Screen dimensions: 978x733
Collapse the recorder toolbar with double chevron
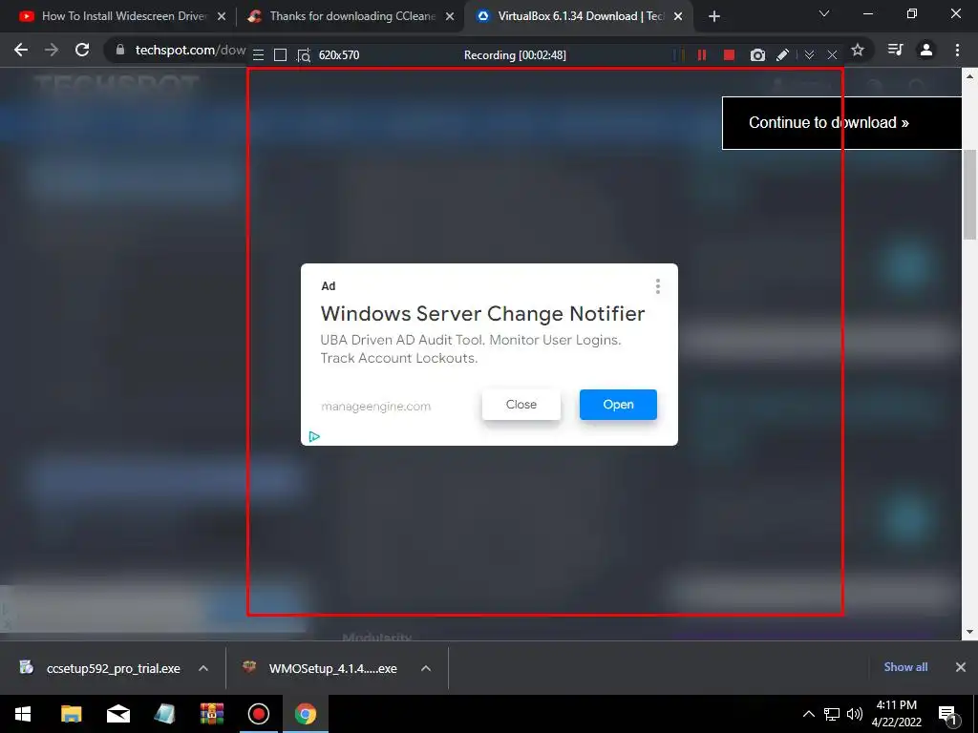pos(809,55)
